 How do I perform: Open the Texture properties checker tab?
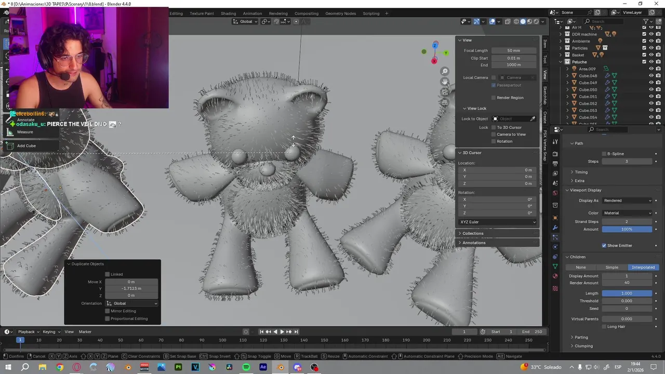point(555,288)
